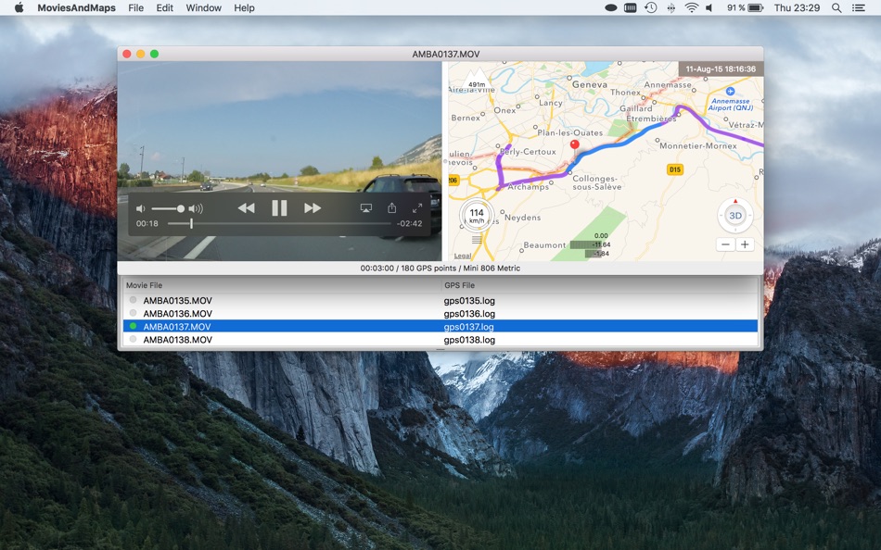This screenshot has width=881, height=550.
Task: Select the AMBA0135.MOV row
Action: (440, 300)
